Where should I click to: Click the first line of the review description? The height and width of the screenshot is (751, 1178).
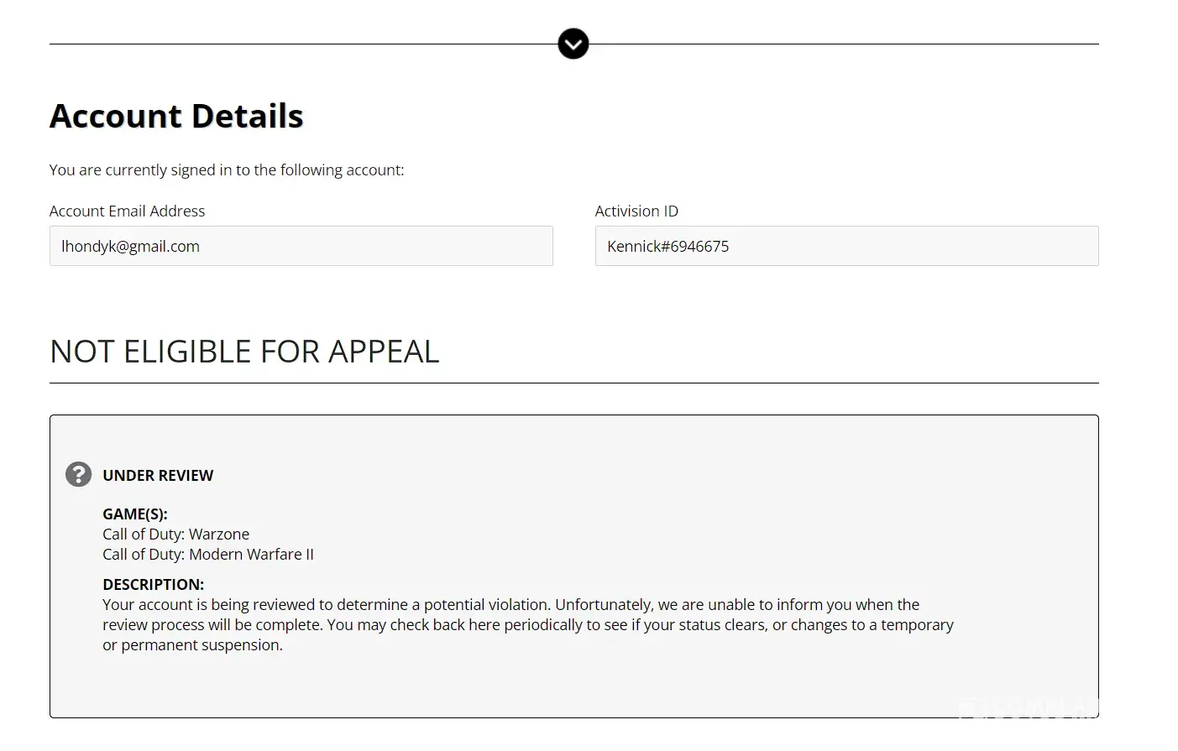510,605
